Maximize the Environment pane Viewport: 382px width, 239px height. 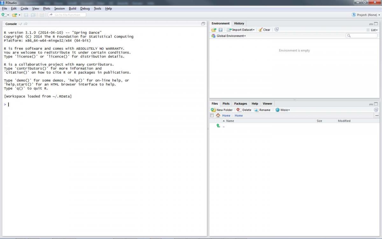376,24
